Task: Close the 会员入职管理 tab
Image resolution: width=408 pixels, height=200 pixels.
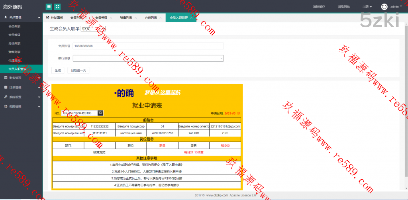Action: (191, 18)
